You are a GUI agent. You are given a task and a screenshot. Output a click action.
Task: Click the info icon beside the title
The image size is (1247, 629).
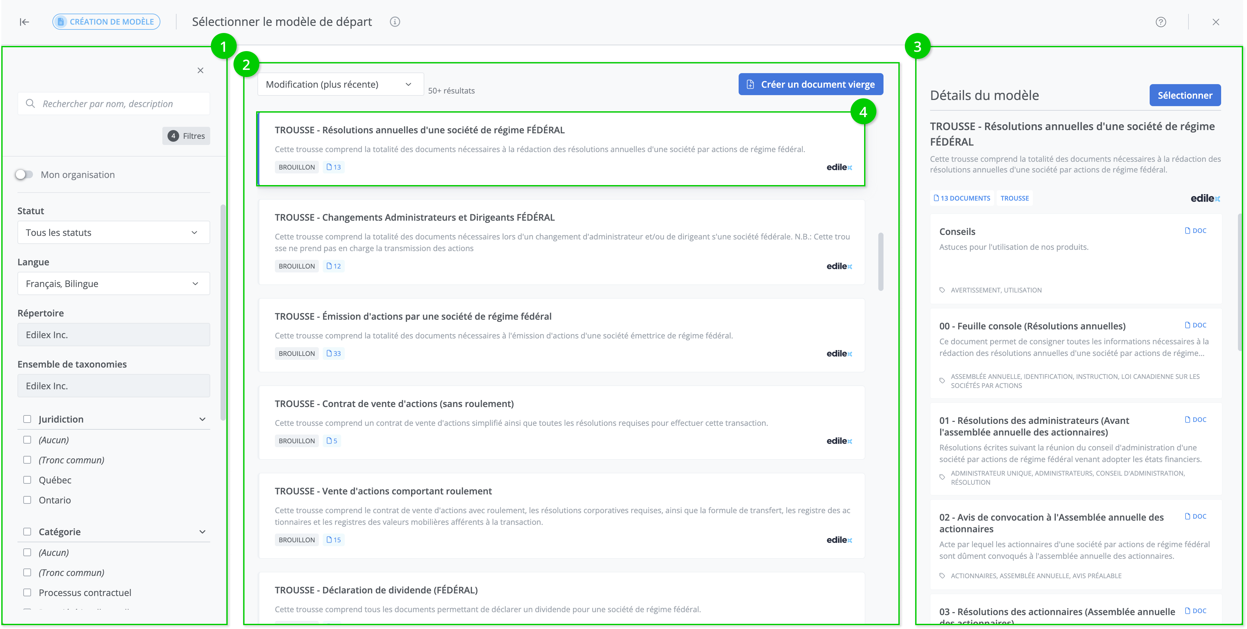pyautogui.click(x=395, y=22)
